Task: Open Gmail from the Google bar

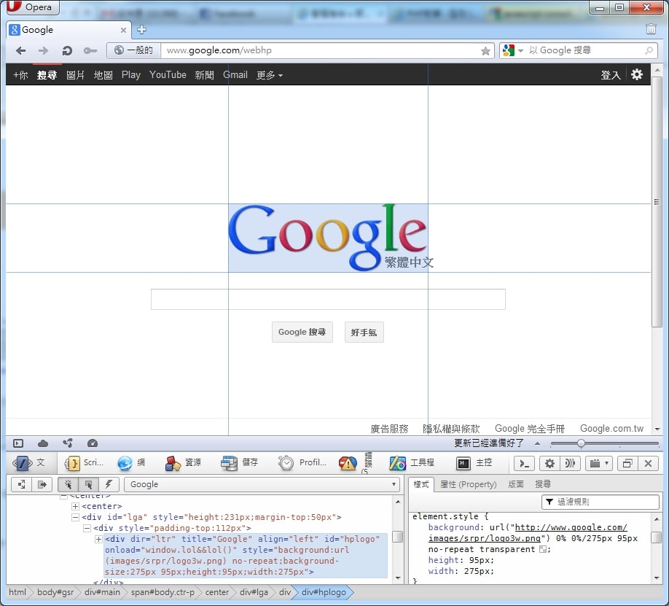Action: point(235,74)
